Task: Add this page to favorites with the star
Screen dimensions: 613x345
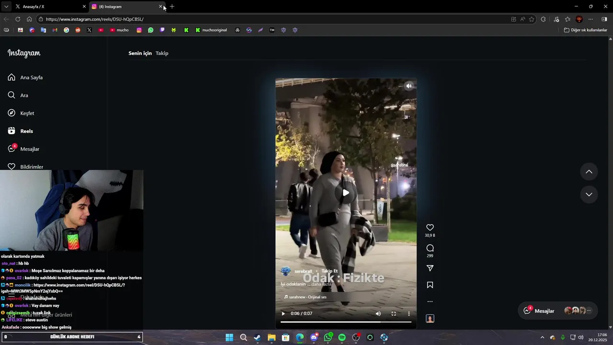Action: pos(532,19)
